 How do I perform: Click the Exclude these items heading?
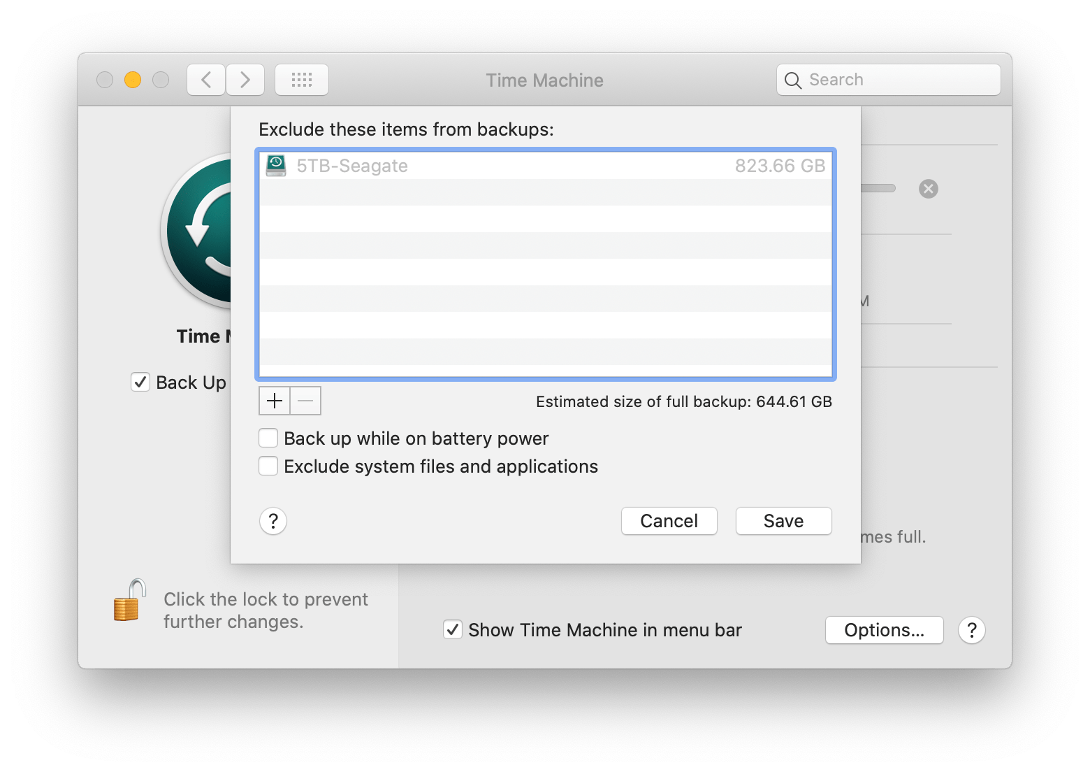406,129
